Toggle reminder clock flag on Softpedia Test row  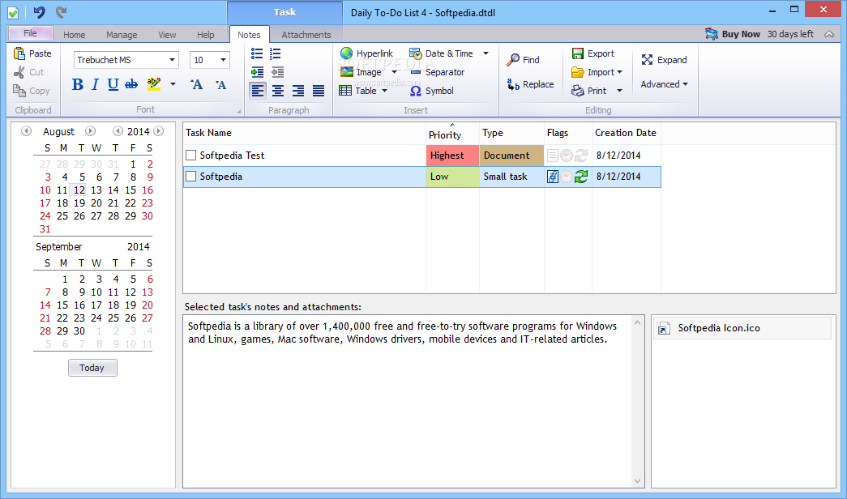(566, 156)
